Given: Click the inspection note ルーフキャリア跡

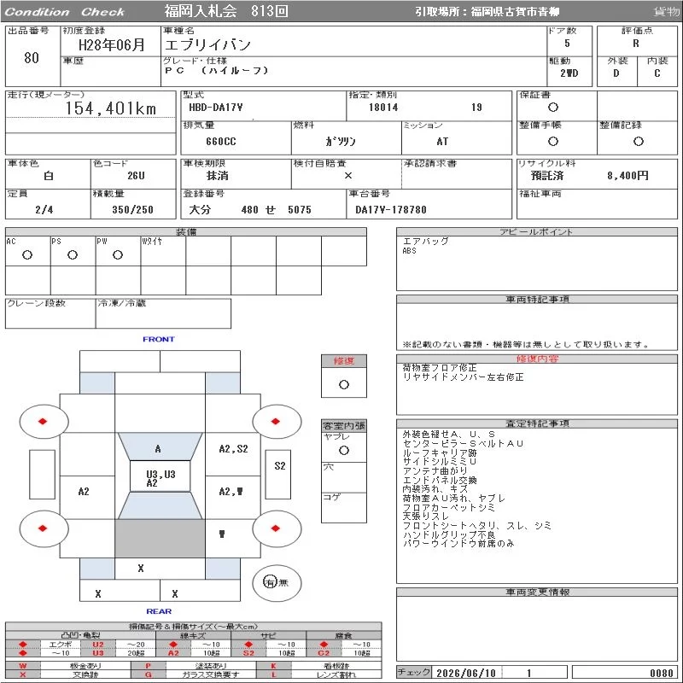Looking at the screenshot, I should [440, 452].
